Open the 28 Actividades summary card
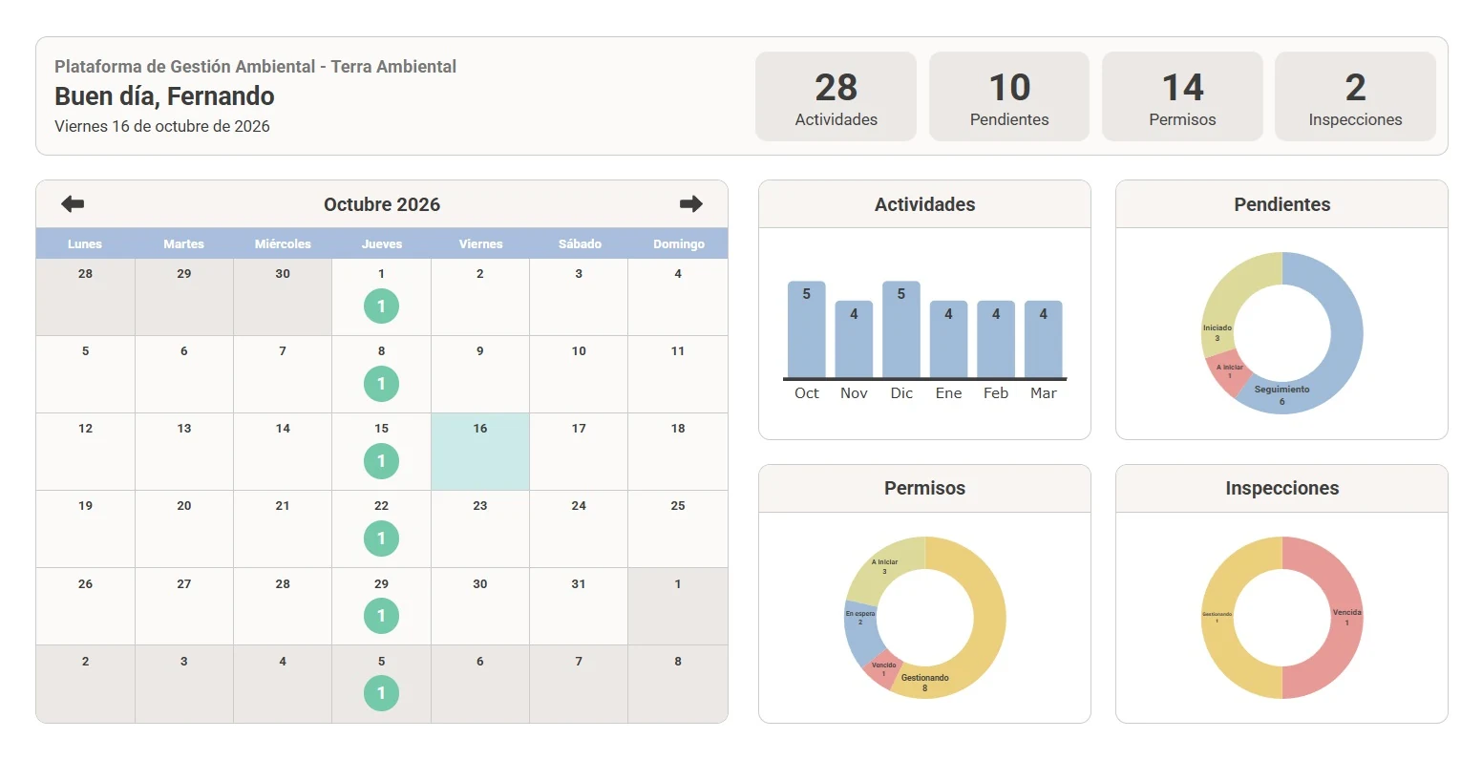1482x760 pixels. 836,96
